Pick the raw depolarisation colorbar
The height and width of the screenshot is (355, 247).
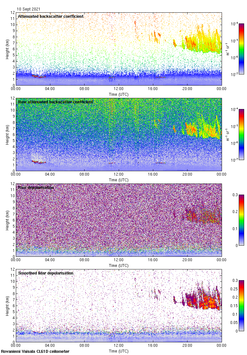[x=241, y=220]
